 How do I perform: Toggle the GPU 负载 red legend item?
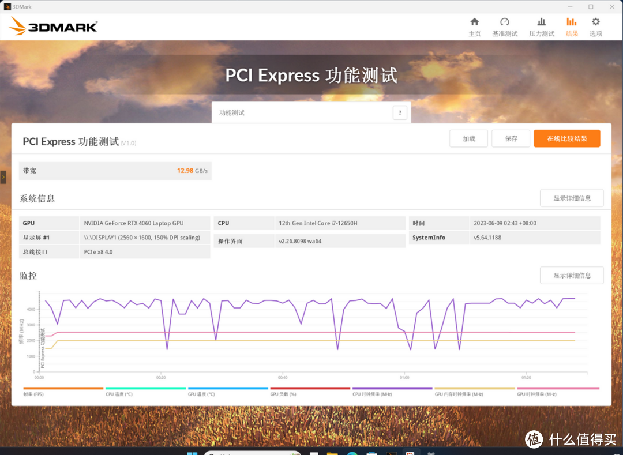click(310, 392)
